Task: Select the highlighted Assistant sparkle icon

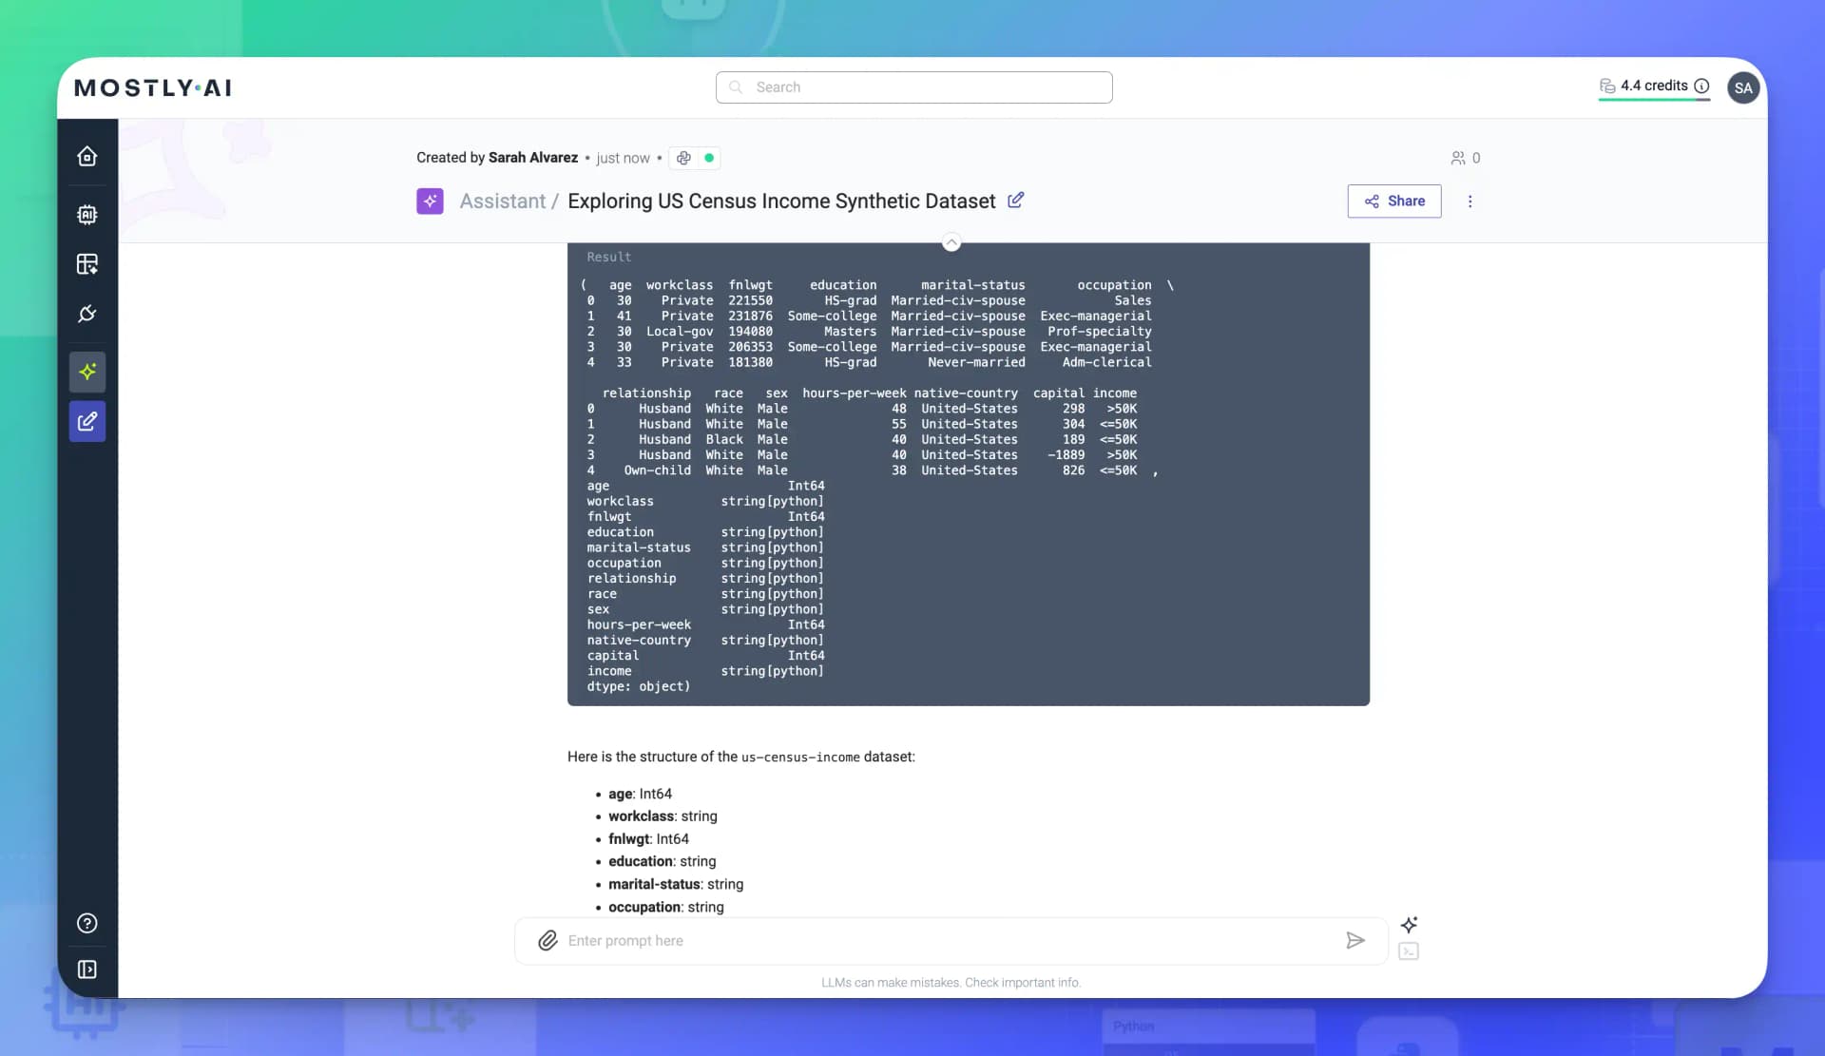Action: point(86,372)
